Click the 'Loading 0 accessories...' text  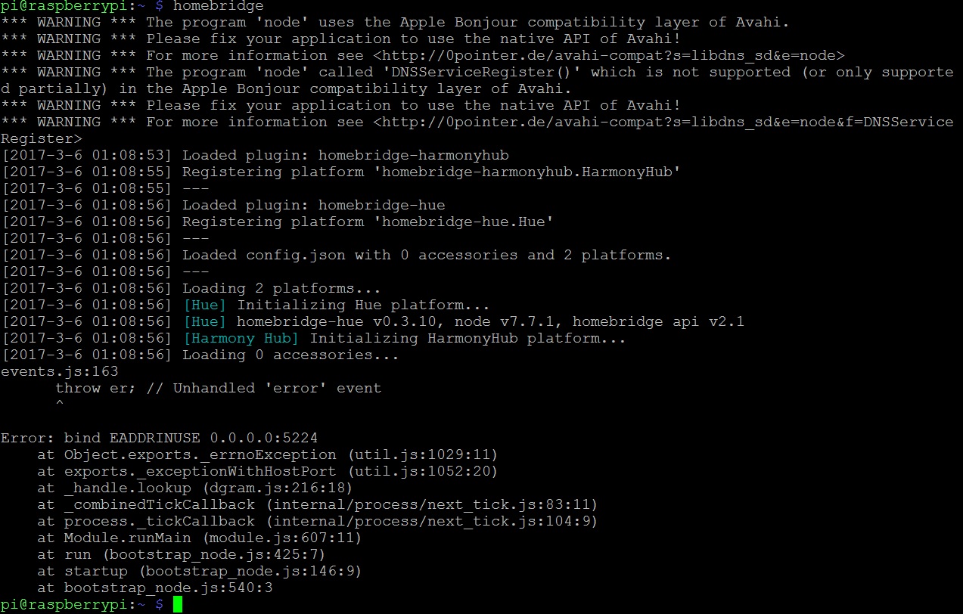click(x=290, y=355)
